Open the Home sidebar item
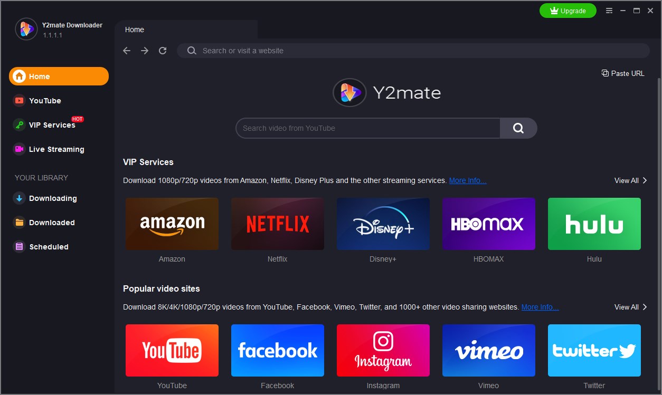662x395 pixels. (59, 76)
